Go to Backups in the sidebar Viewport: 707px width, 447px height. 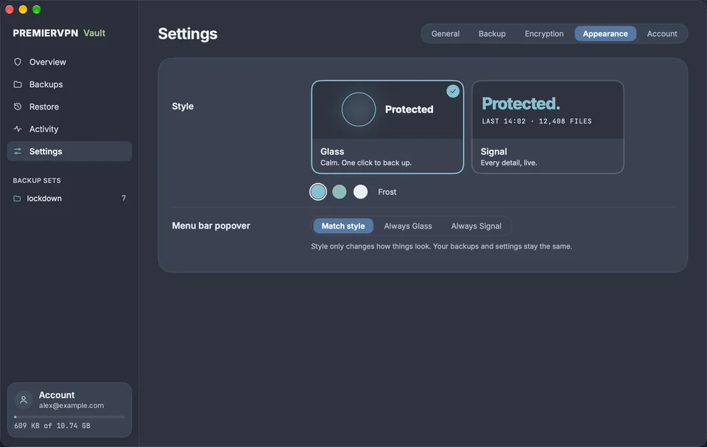(x=69, y=85)
